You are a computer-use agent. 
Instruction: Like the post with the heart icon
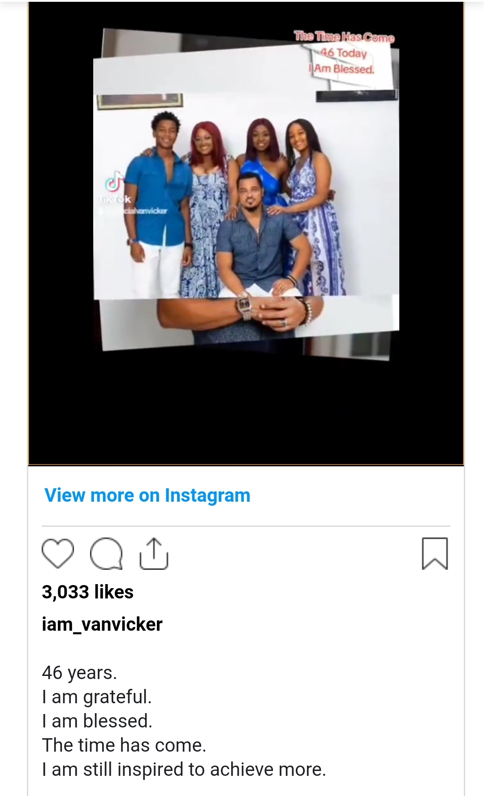pyautogui.click(x=58, y=554)
